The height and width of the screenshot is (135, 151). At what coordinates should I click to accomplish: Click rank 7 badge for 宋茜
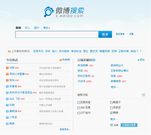(x=7, y=105)
